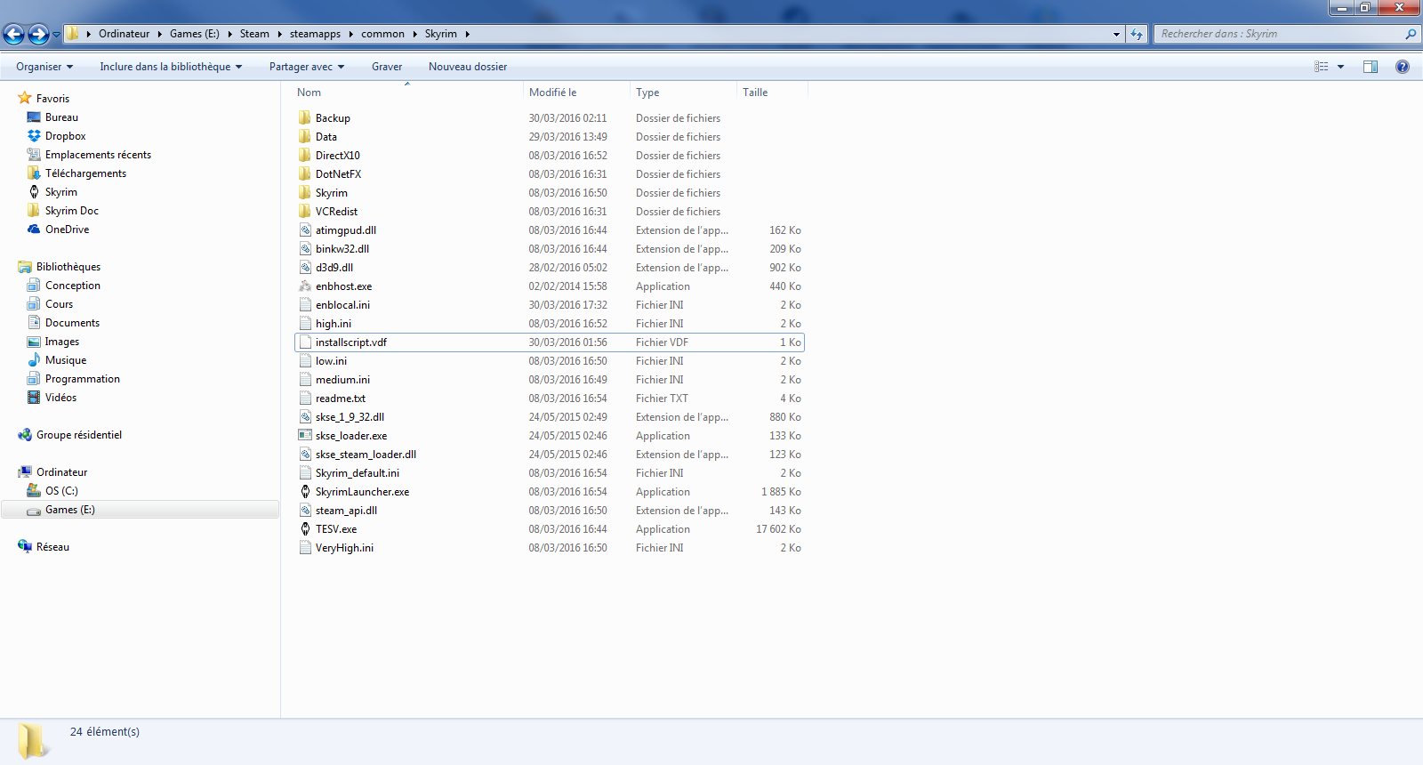Select the readme.txt file
1423x765 pixels.
341,399
